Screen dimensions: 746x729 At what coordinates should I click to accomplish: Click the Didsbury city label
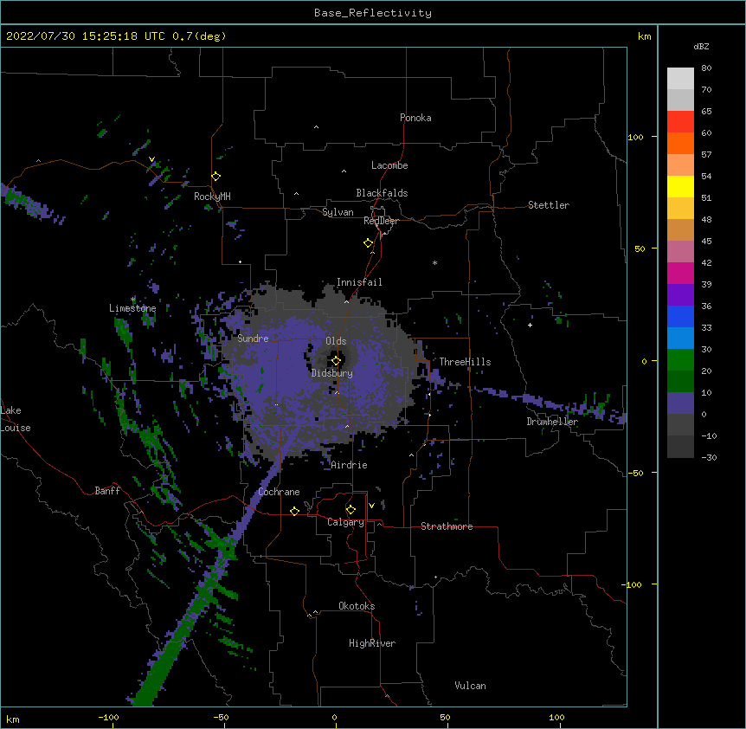[332, 373]
